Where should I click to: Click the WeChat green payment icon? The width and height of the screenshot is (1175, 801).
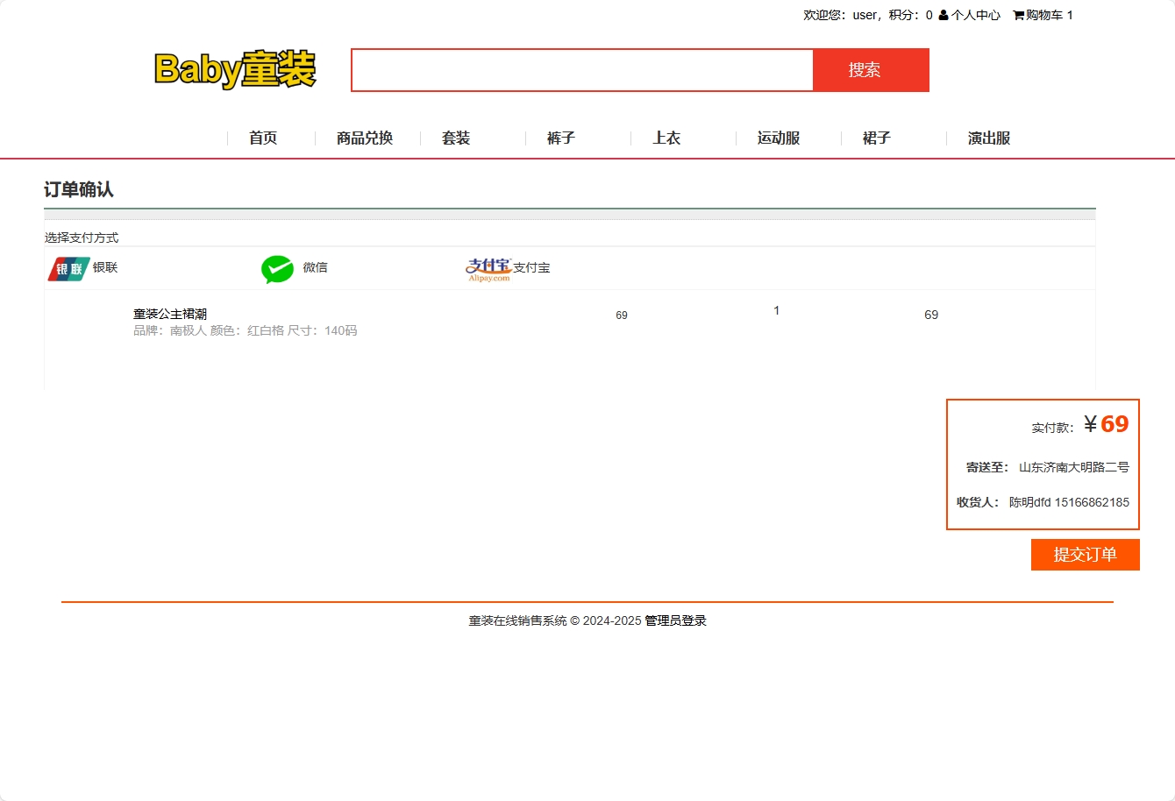(276, 268)
